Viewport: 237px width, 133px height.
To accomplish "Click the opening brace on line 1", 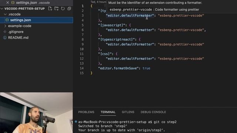I will click(91, 6).
